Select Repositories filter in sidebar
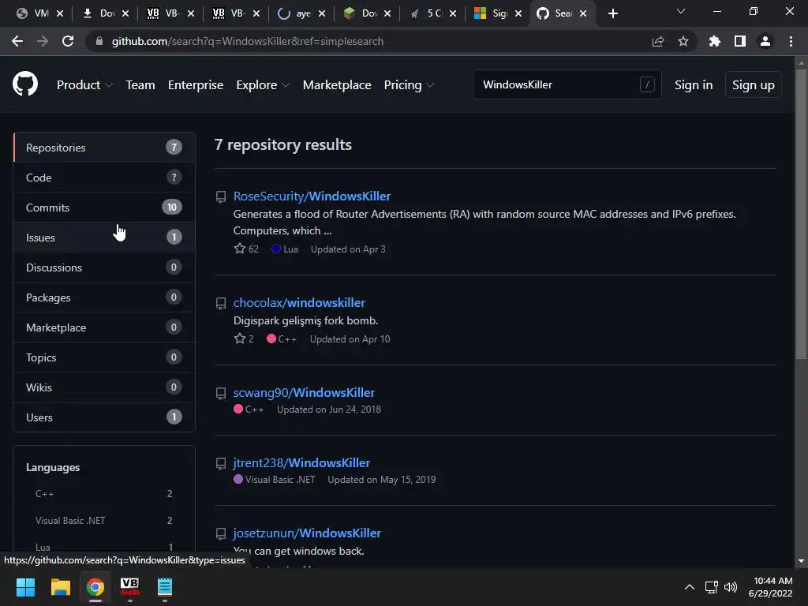The height and width of the screenshot is (606, 808). coord(104,148)
